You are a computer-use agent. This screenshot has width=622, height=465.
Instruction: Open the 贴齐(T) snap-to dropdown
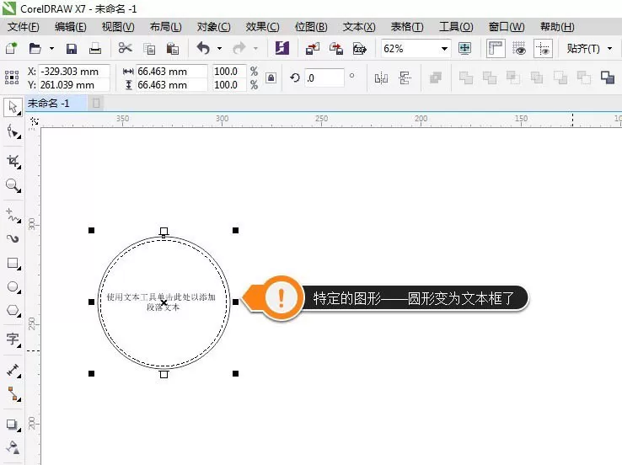588,49
